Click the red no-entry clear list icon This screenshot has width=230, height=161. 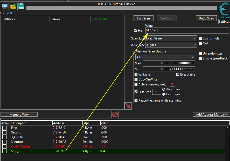click(115, 114)
